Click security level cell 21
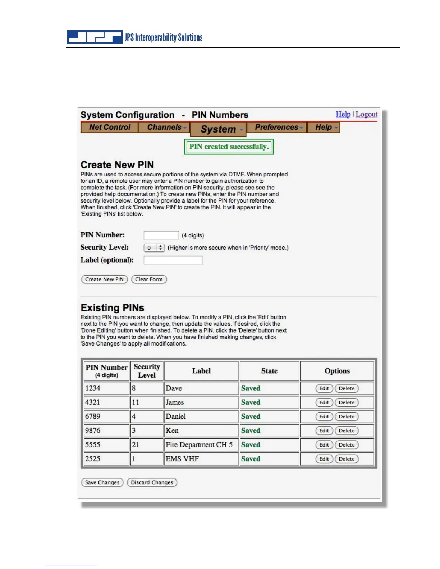The height and width of the screenshot is (569, 440). tap(147, 445)
